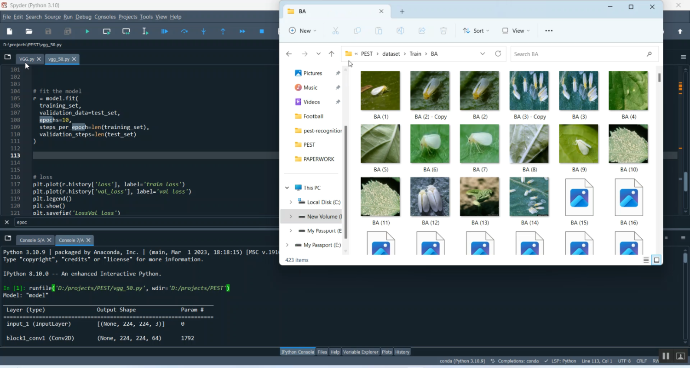Viewport: 690px width, 368px height.
Task: Create a new file in Spyder toolbar
Action: (x=10, y=31)
